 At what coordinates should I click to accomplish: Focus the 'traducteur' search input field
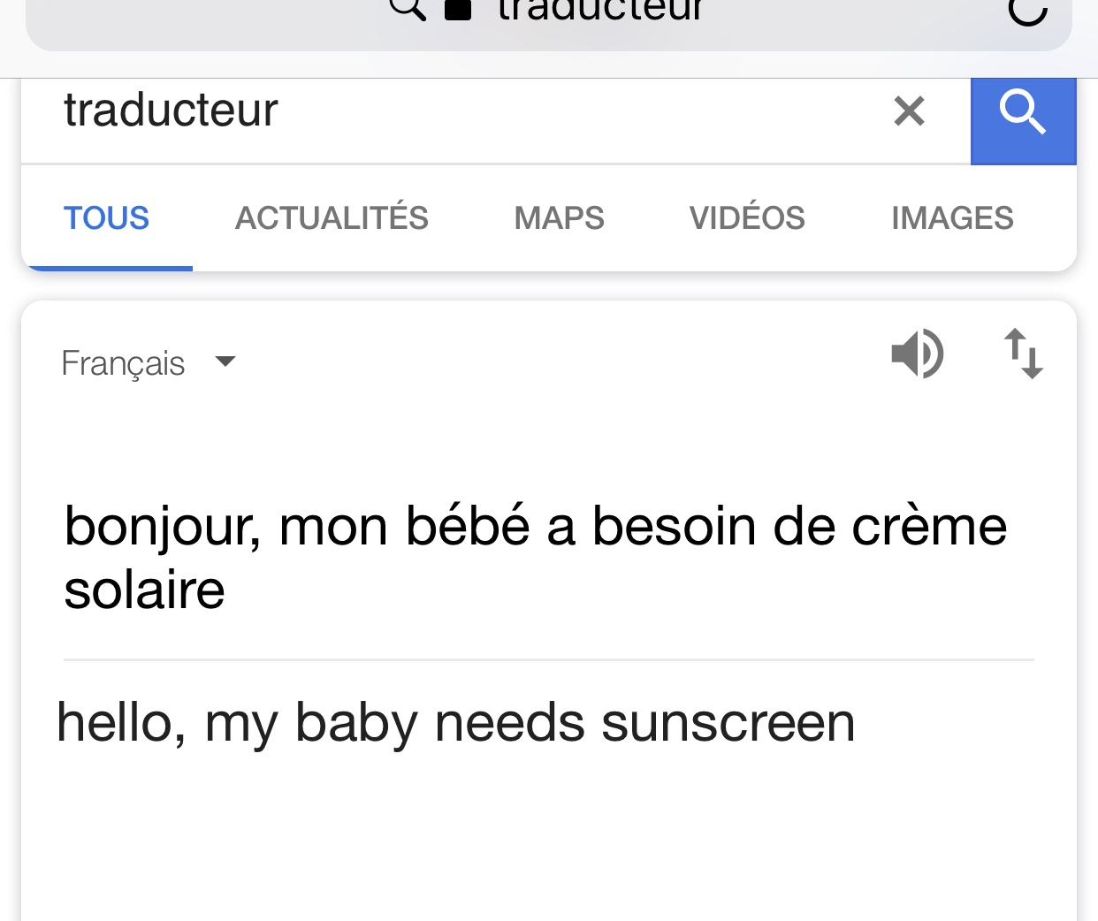[x=442, y=111]
